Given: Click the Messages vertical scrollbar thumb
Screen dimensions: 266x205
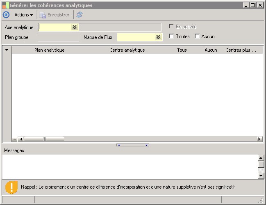Looking at the screenshot, I should 261,164.
